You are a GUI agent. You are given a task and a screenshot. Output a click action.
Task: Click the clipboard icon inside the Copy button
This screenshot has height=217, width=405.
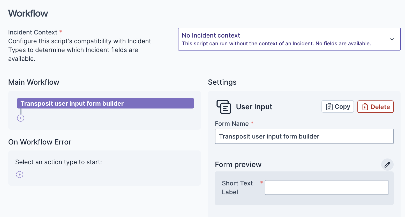coord(329,107)
